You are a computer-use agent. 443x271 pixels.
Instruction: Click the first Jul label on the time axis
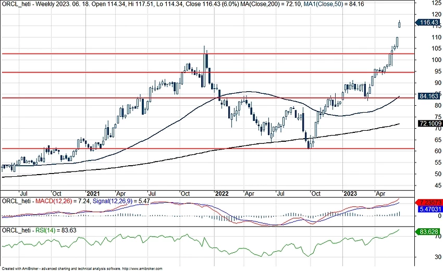tap(24, 193)
